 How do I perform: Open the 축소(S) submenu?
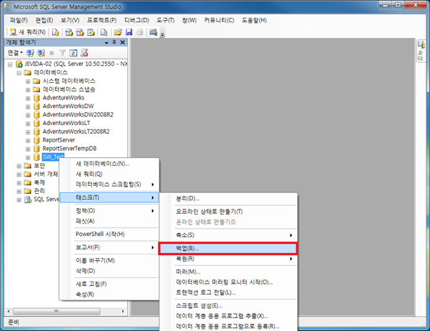pos(229,235)
